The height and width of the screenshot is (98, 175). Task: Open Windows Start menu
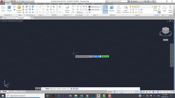[2, 96]
